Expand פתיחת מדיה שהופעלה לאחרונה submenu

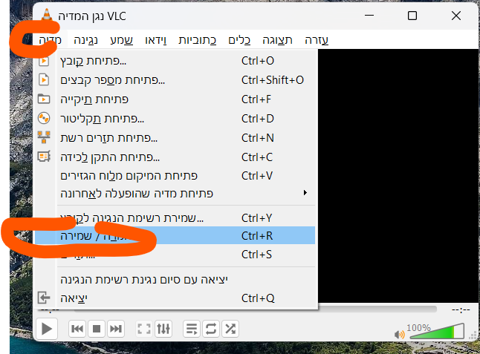coord(175,194)
